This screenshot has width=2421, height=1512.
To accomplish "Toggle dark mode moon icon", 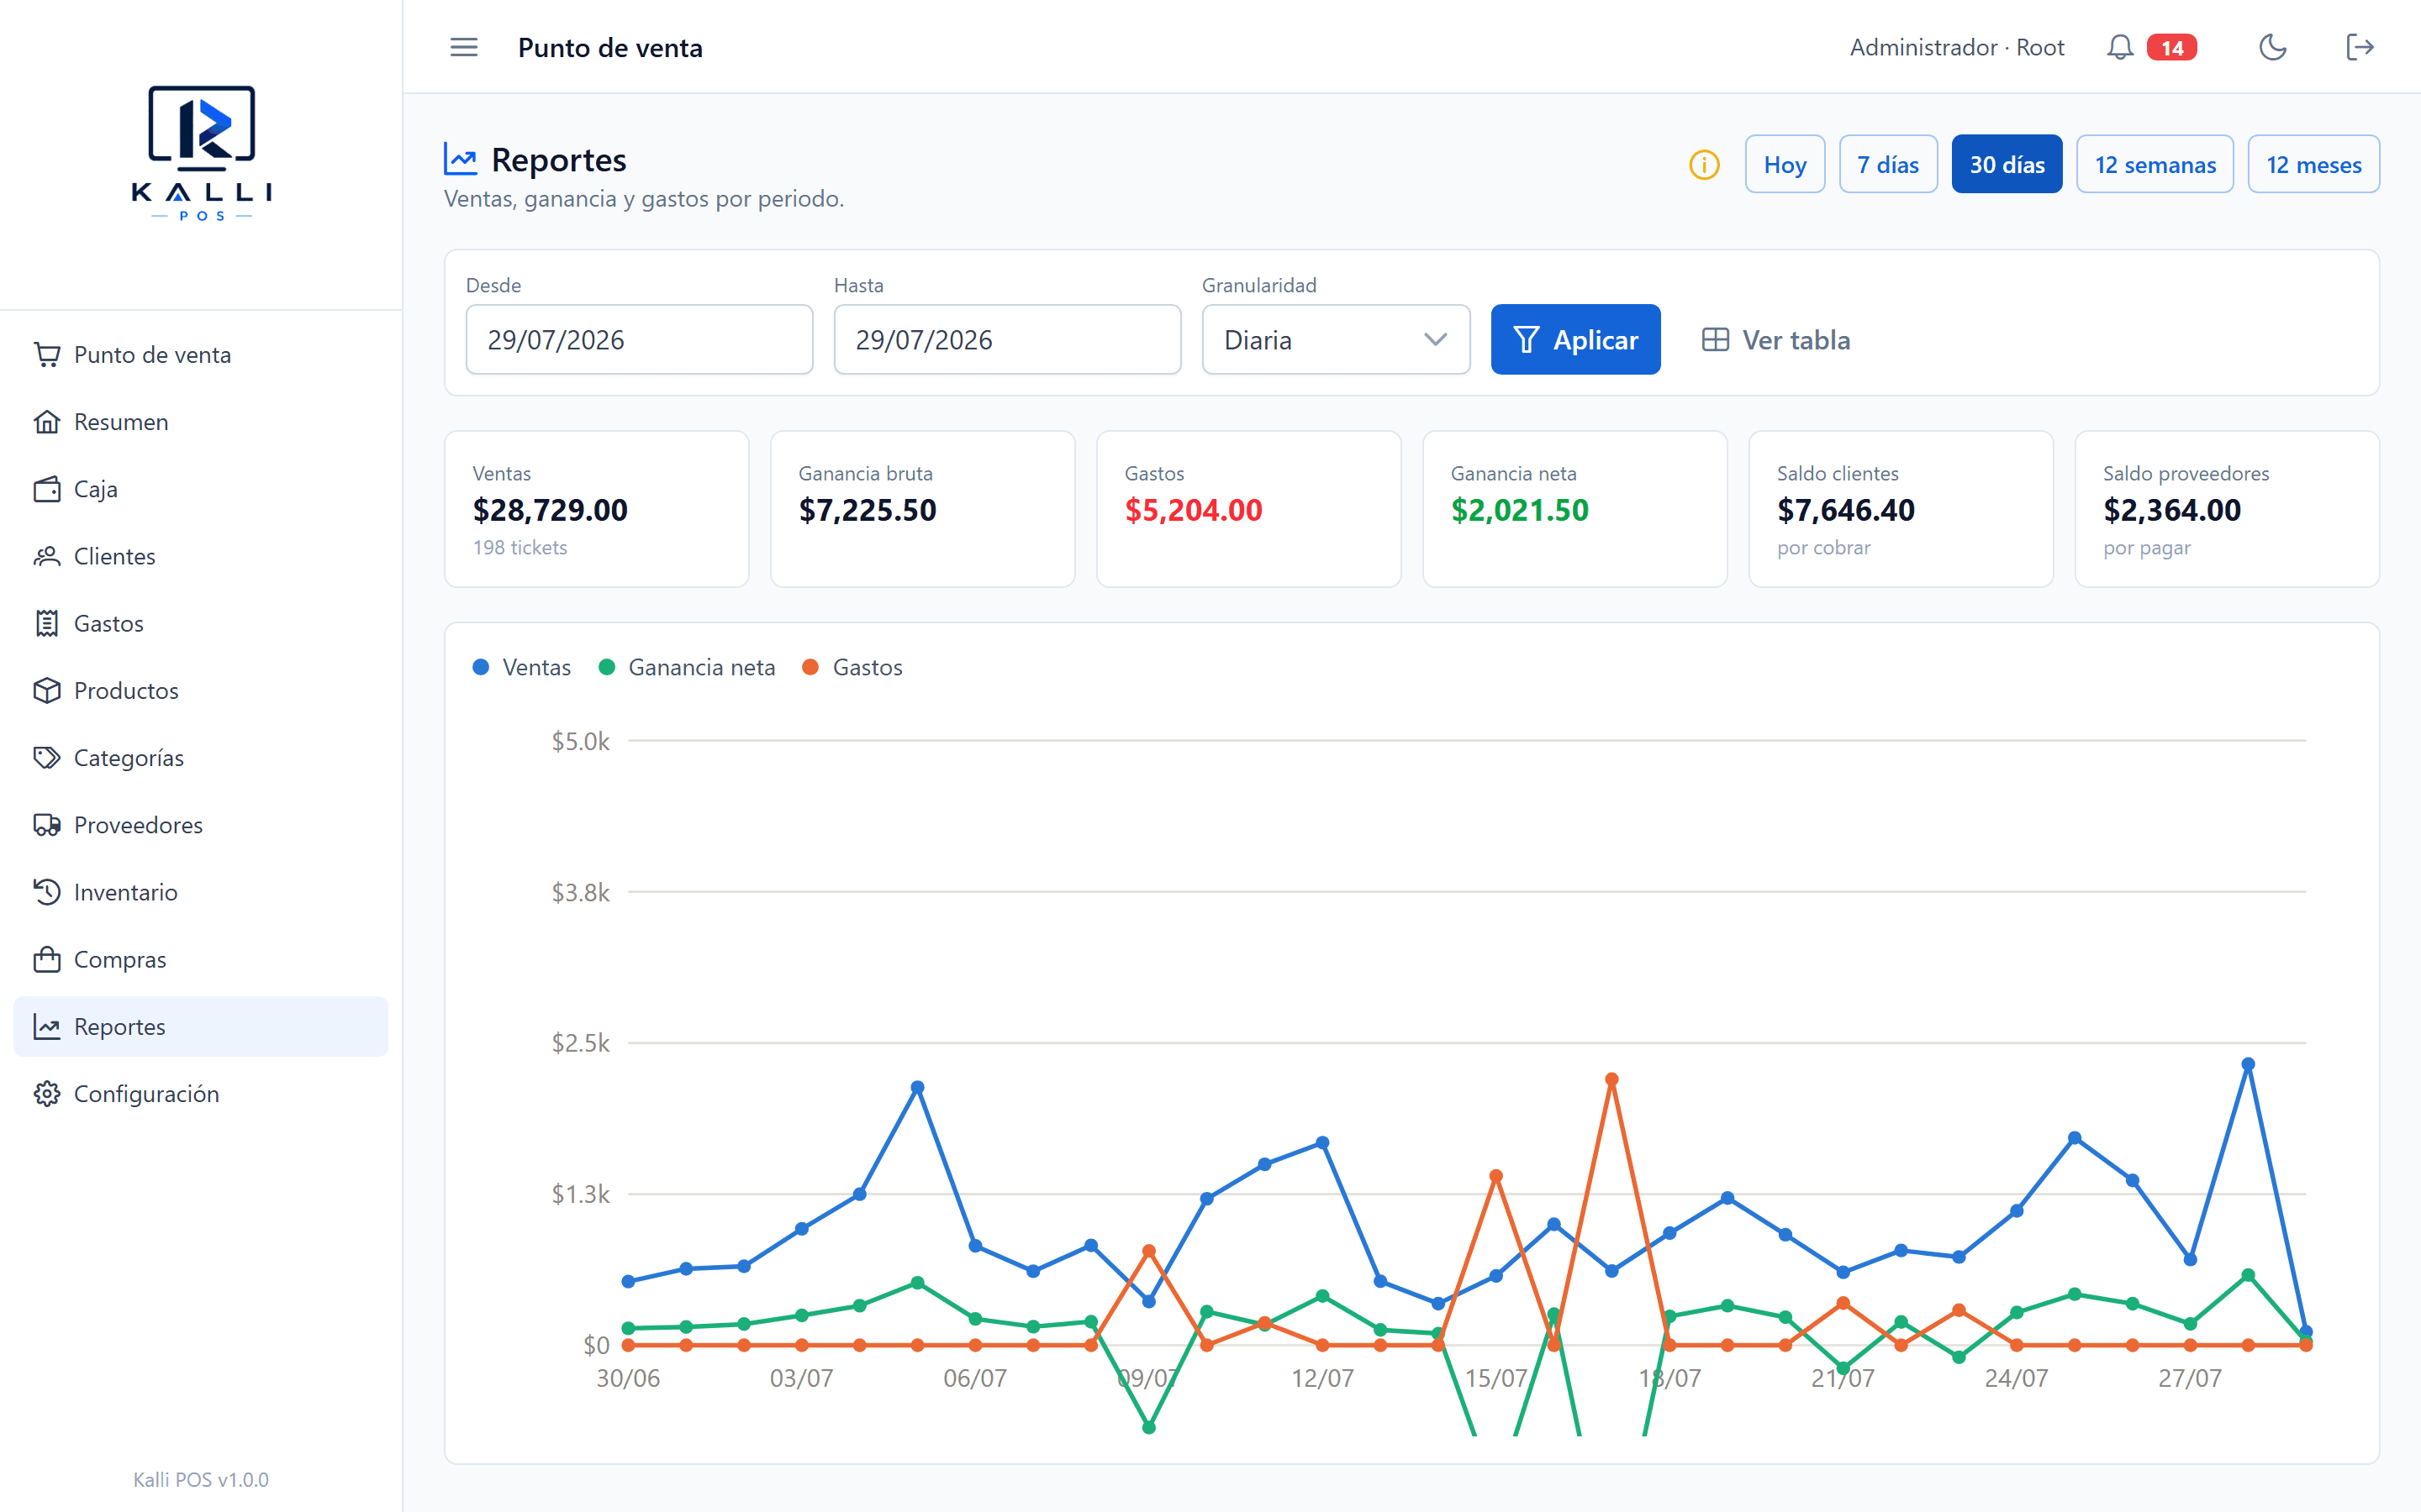I will (x=2273, y=47).
